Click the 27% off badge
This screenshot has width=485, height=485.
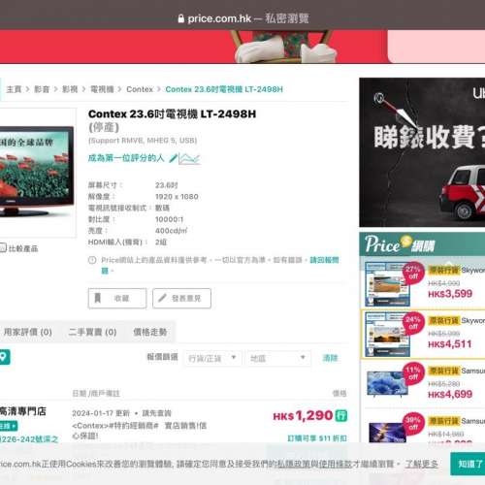tap(413, 273)
